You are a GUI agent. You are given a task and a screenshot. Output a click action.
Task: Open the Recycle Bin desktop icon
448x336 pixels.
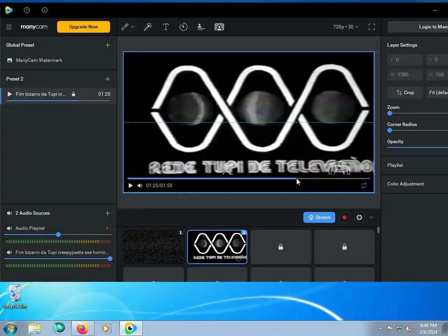click(14, 296)
